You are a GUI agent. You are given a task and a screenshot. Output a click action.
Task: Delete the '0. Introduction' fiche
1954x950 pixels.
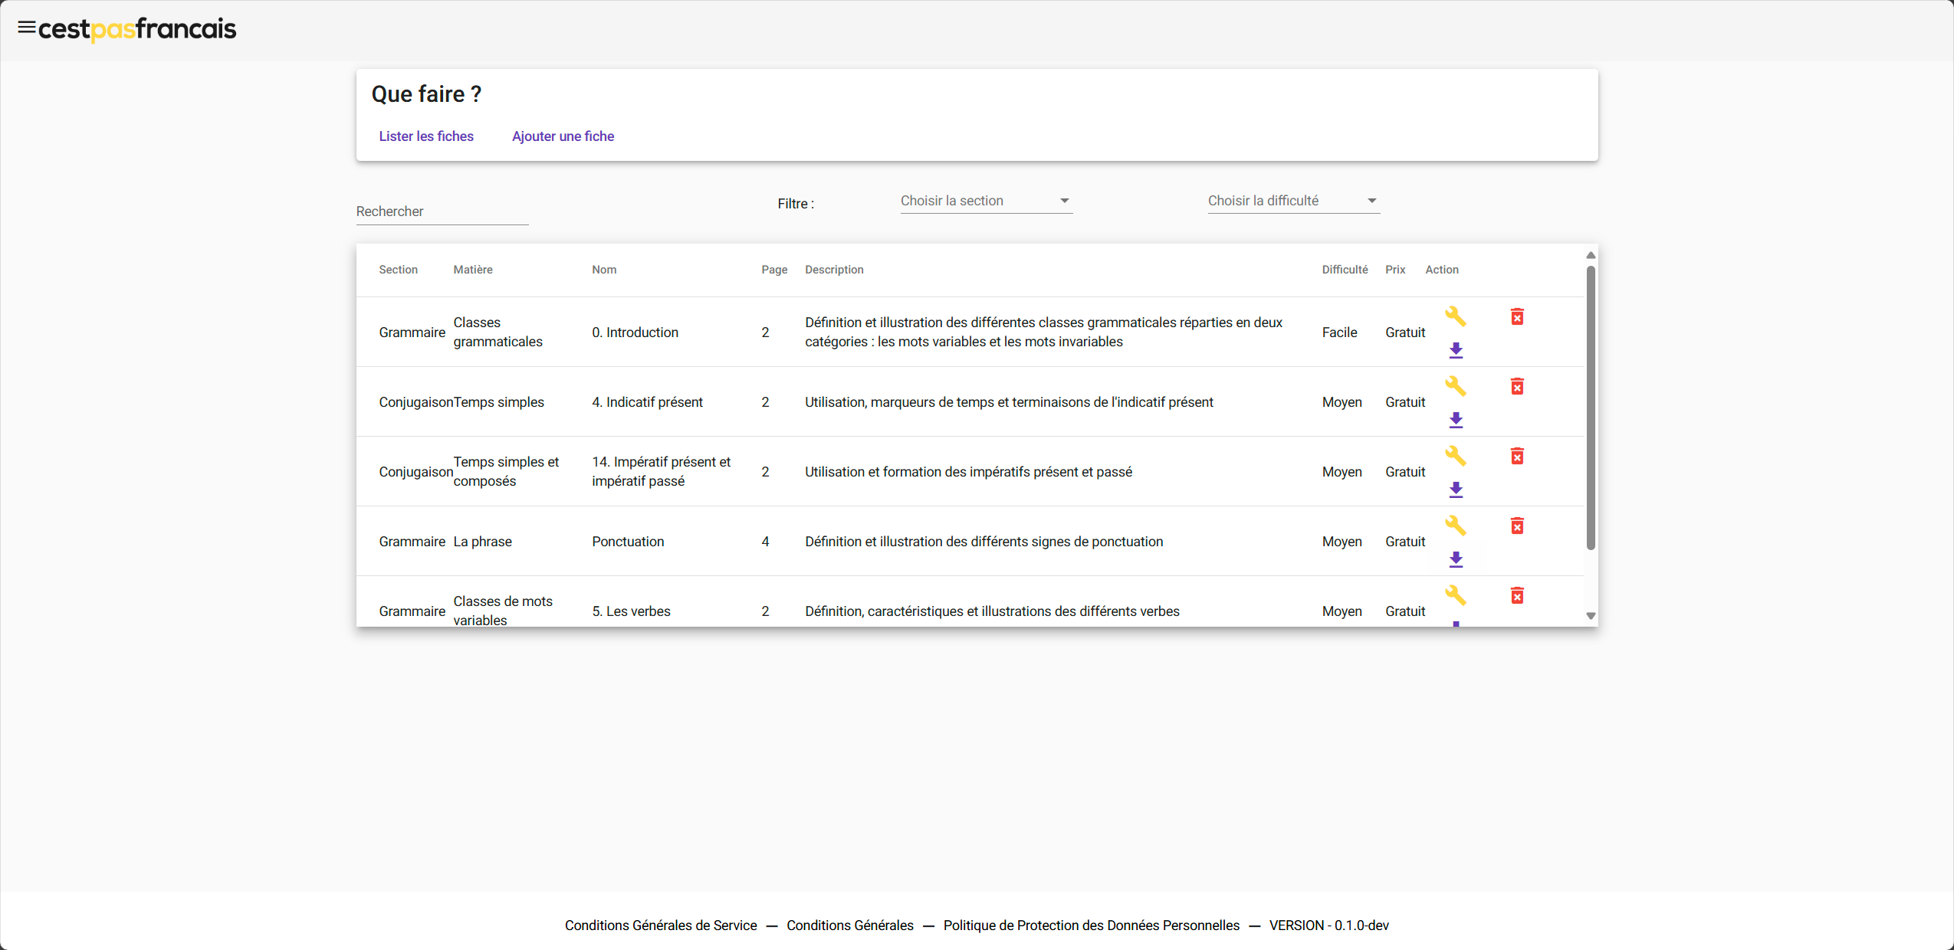click(x=1517, y=316)
